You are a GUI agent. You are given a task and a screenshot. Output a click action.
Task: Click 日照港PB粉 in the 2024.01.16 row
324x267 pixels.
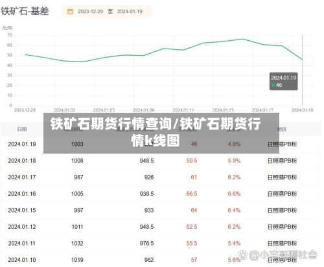coord(282,194)
